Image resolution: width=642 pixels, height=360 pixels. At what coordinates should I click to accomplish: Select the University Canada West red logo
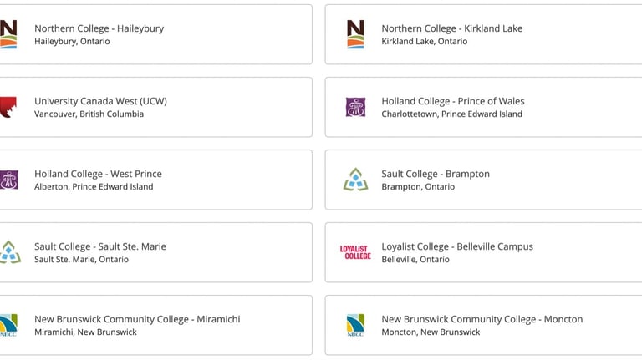(x=8, y=107)
